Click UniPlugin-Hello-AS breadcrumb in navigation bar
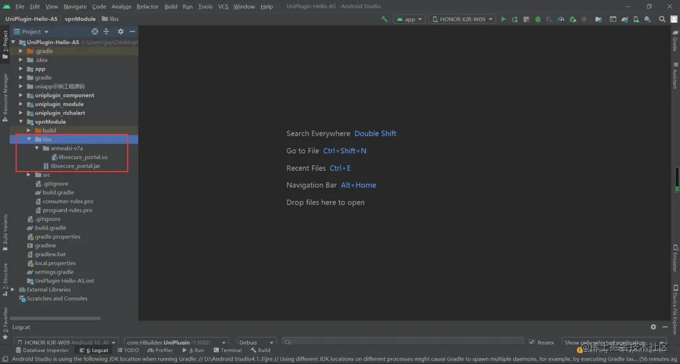Screen dimensions: 680x364 click(x=31, y=19)
